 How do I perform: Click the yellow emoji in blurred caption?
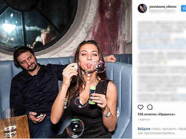click(165, 61)
